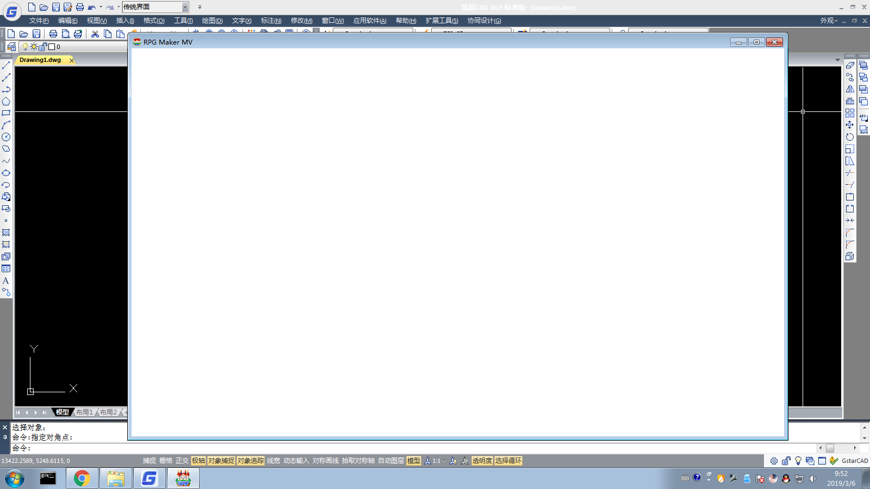This screenshot has width=870, height=489.
Task: Switch to the 模型 model tab
Action: (63, 412)
